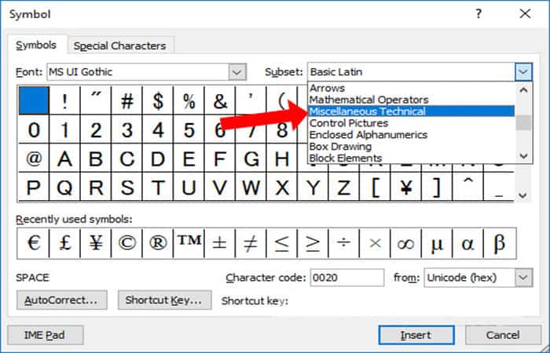Click the Character code input field
Image resolution: width=550 pixels, height=353 pixels.
(347, 278)
